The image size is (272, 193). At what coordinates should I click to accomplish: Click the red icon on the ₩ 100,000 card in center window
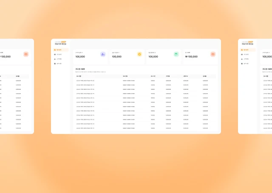tap(213, 54)
